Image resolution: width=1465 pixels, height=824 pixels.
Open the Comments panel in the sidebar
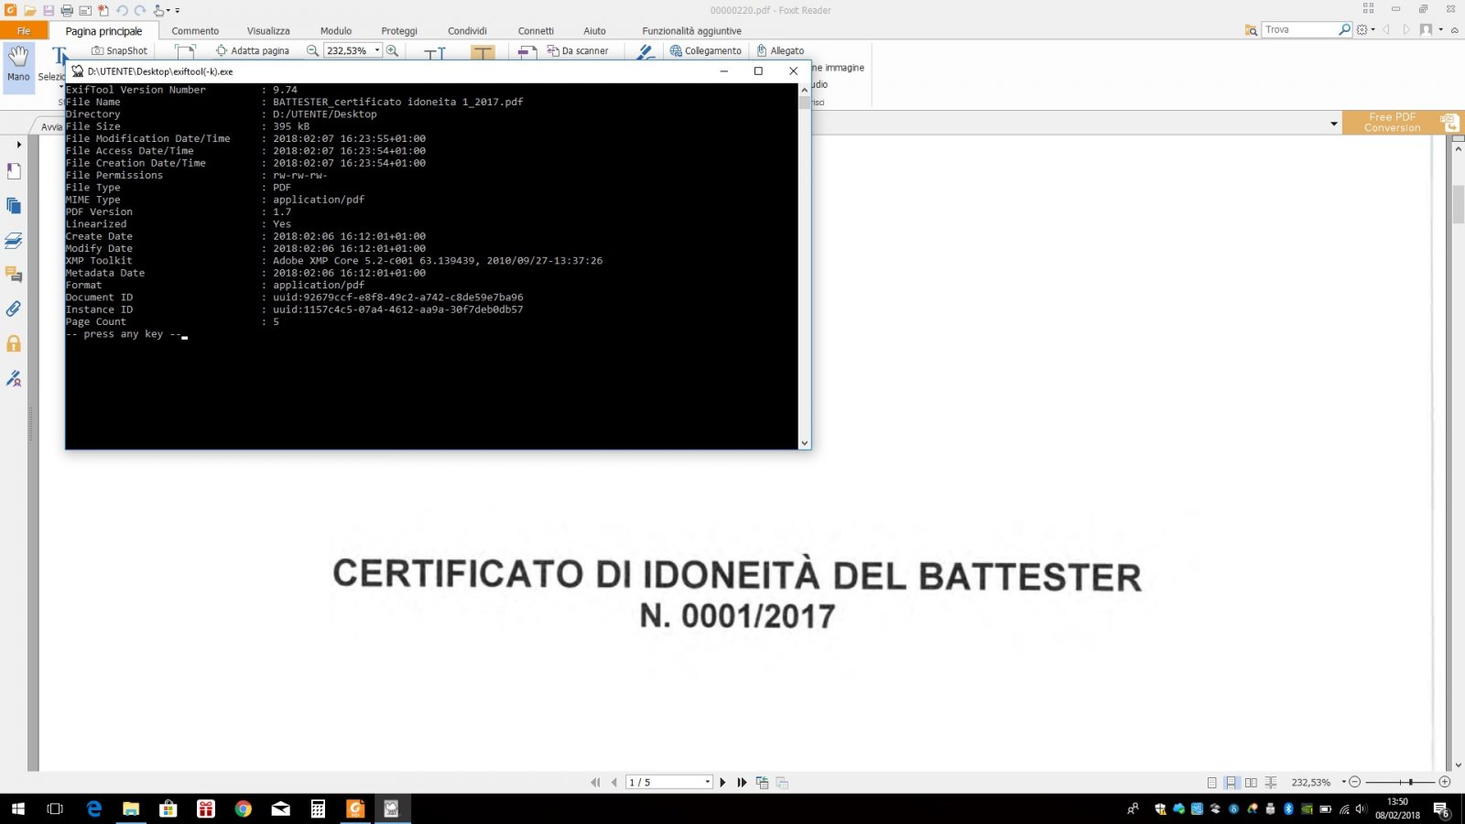coord(14,275)
